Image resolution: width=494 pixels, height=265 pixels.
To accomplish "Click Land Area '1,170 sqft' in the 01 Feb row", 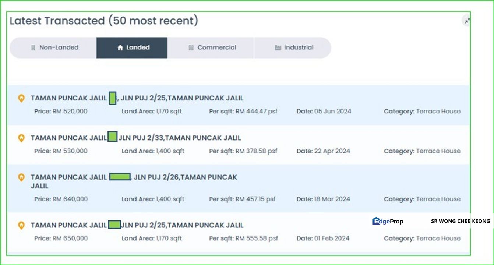I will coord(169,239).
